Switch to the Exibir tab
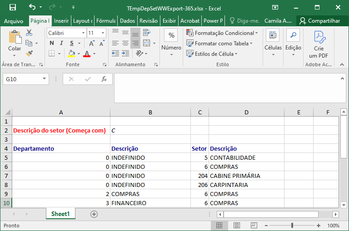 click(x=169, y=21)
